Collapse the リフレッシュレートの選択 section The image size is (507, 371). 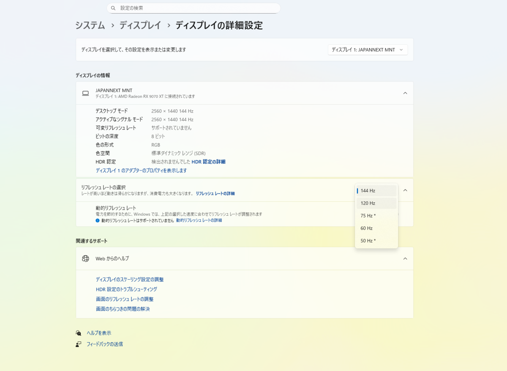pyautogui.click(x=405, y=190)
